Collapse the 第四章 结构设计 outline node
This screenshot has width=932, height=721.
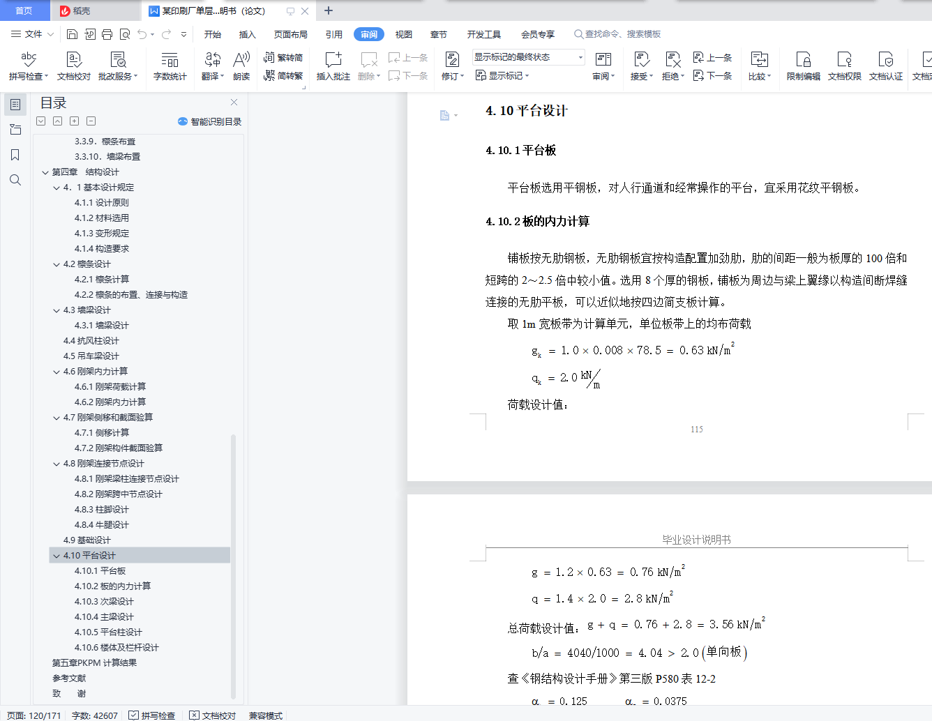coord(45,172)
